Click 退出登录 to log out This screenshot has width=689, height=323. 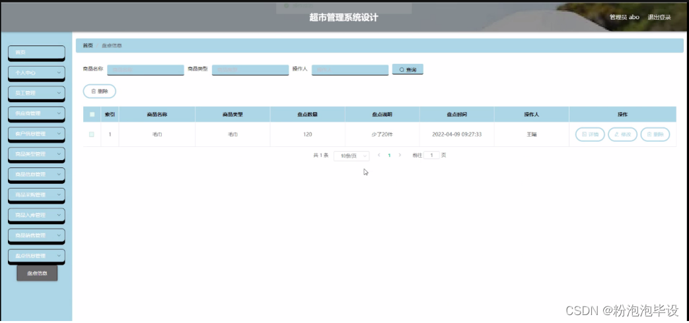click(659, 17)
